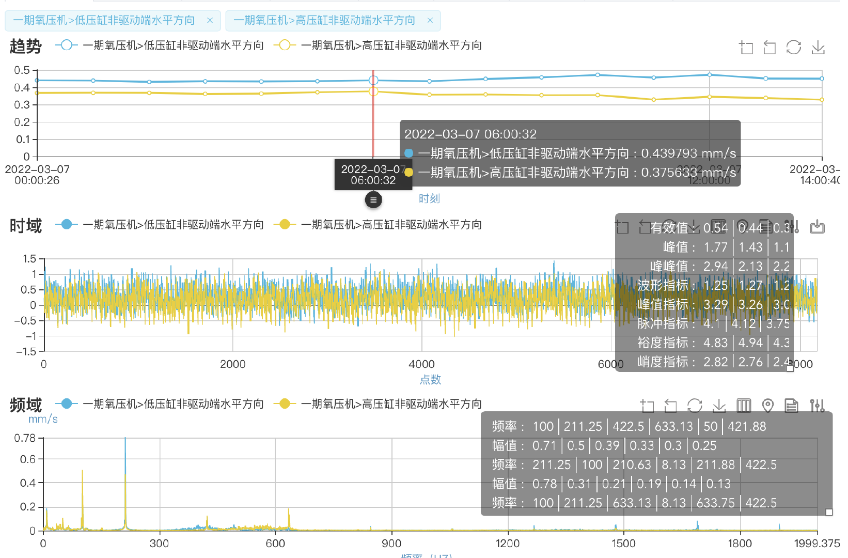848x558 pixels.
Task: Refresh the trend chart with restore icon
Action: click(x=793, y=48)
